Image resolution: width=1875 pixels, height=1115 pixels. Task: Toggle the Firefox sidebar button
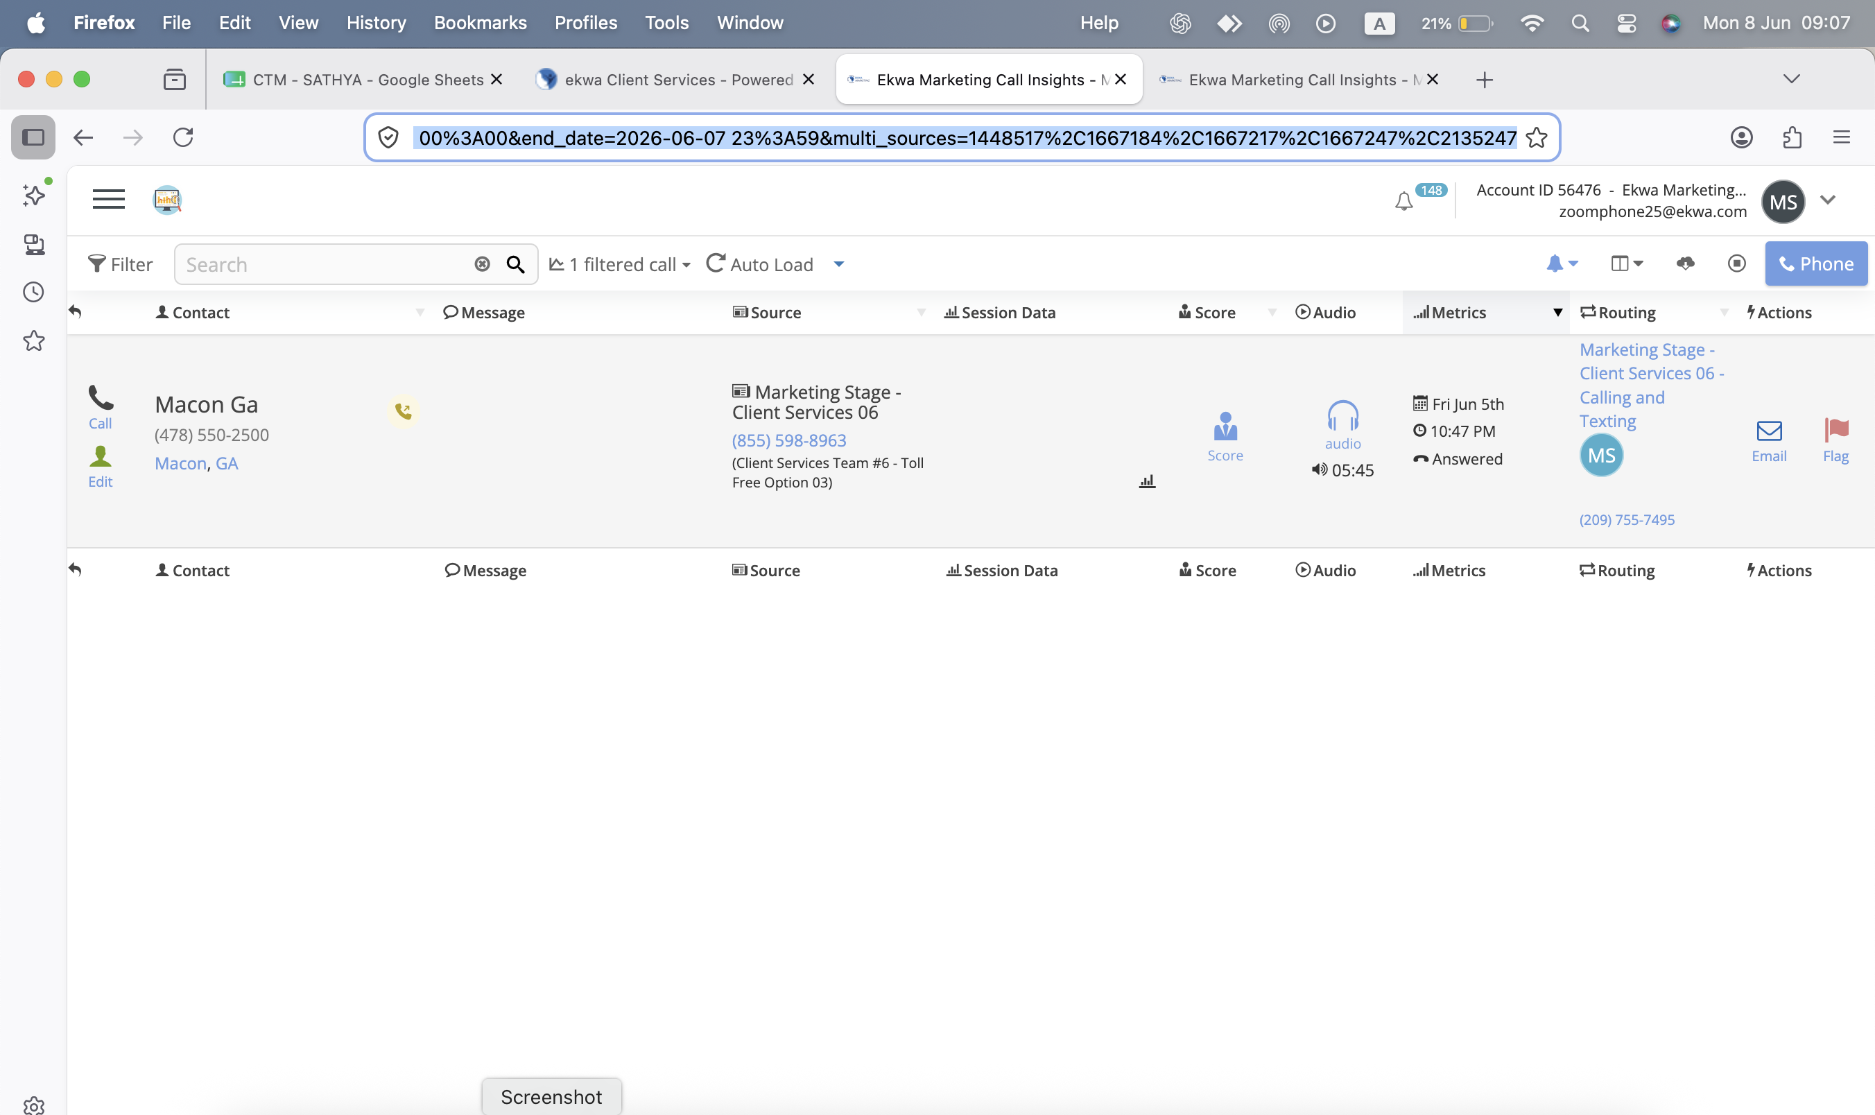pyautogui.click(x=33, y=137)
